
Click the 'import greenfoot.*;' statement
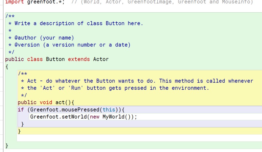click(x=35, y=2)
